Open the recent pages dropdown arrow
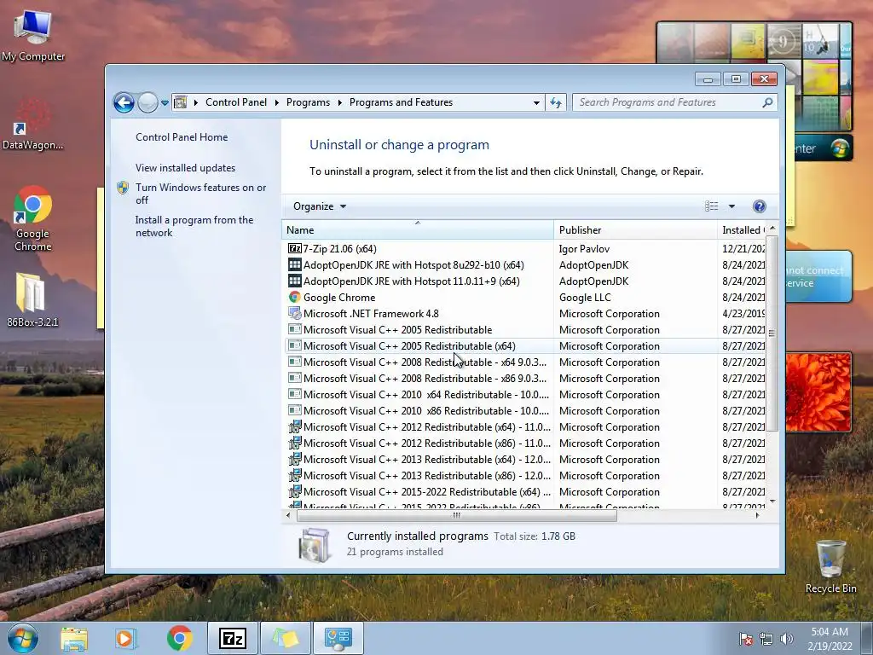The image size is (873, 655). (165, 103)
